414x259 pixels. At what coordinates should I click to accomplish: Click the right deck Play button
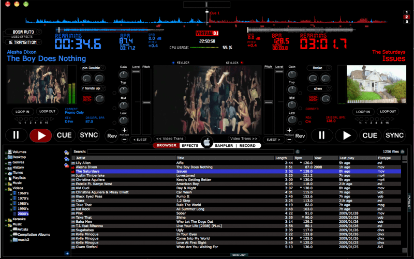coord(346,135)
